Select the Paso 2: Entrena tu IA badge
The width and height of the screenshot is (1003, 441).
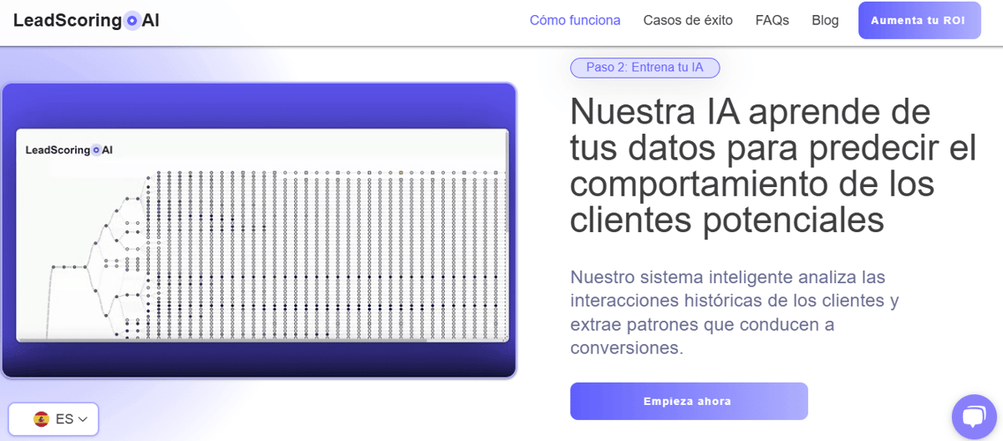(x=644, y=68)
